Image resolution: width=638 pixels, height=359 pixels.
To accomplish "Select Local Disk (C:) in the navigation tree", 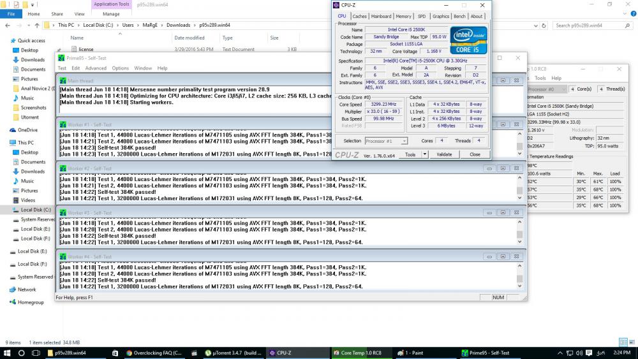I will coord(35,210).
